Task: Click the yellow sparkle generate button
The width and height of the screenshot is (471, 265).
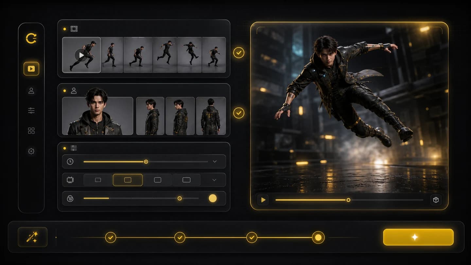Action: click(x=418, y=237)
